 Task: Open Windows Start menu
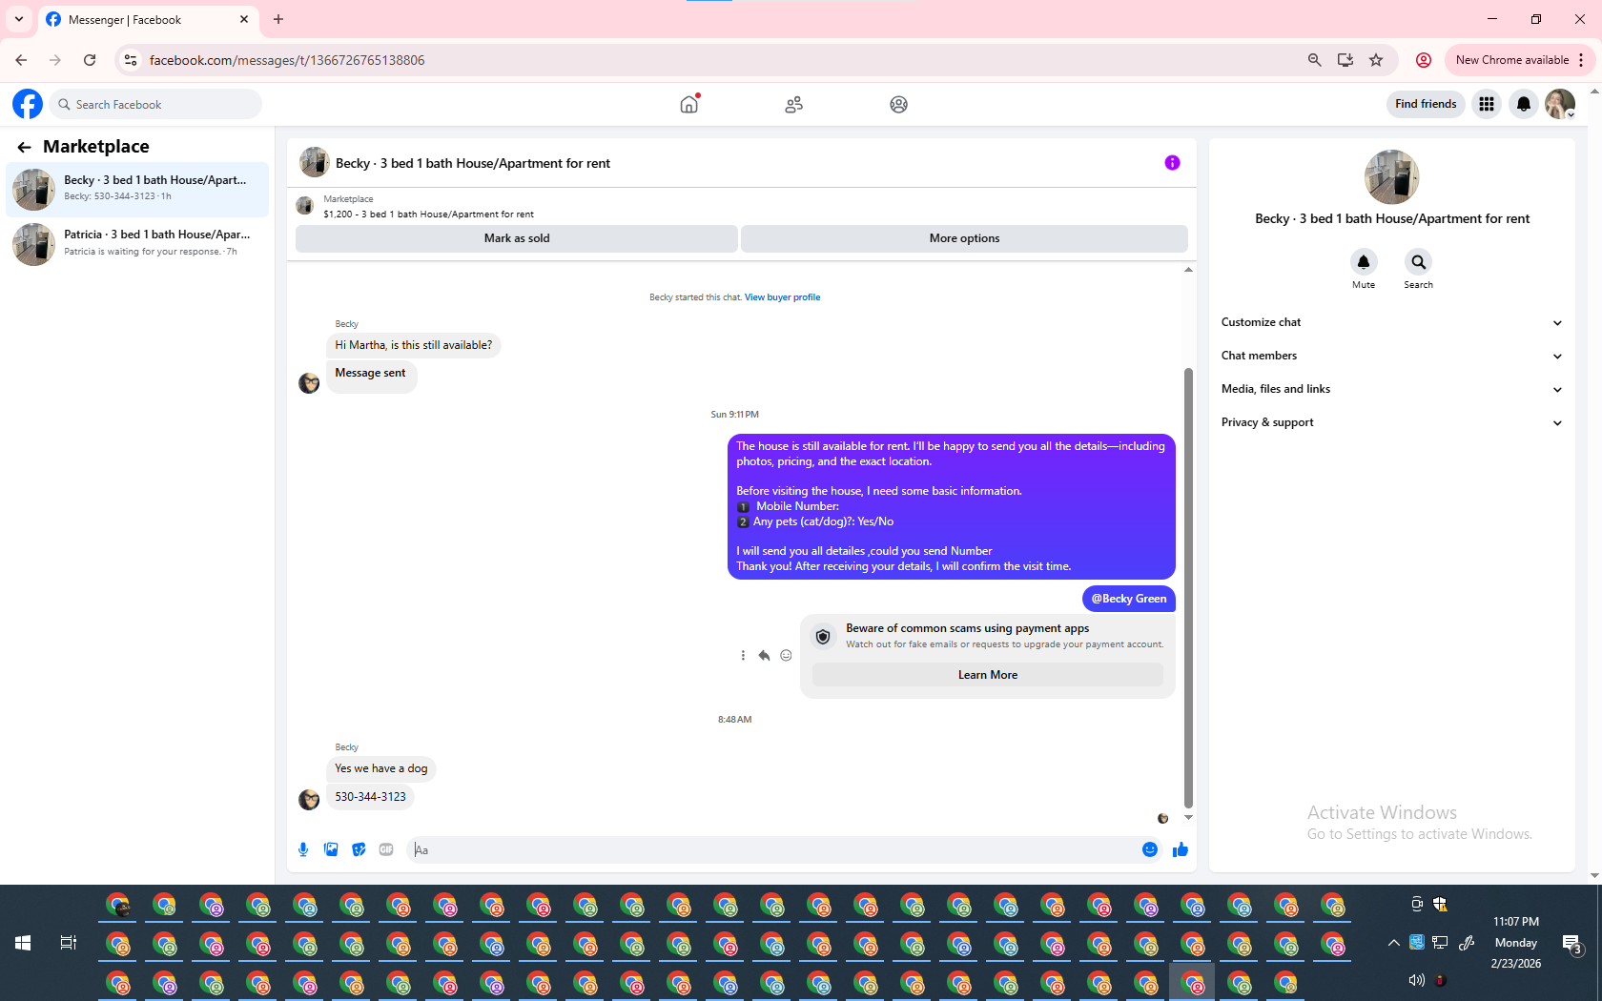(23, 943)
